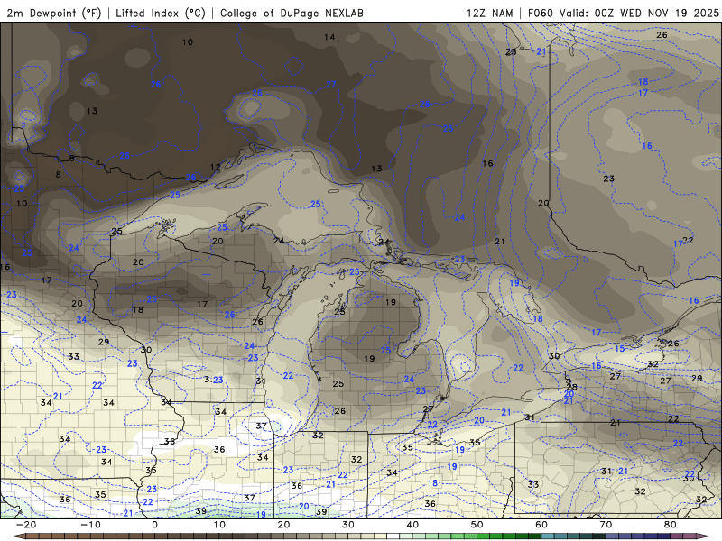
Task: Click the black dewpoint value 28
Action: [x=571, y=387]
